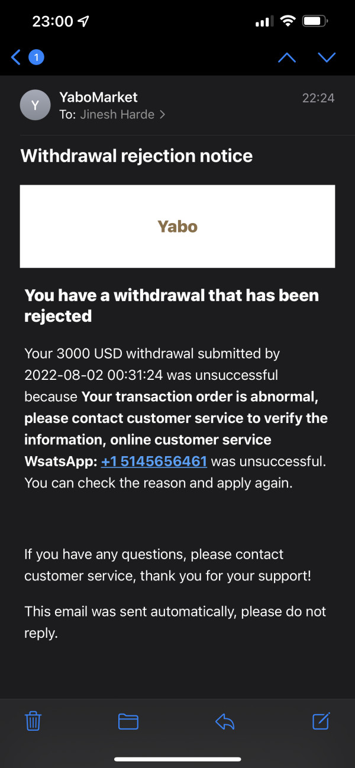The width and height of the screenshot is (355, 768).
Task: Compose a new message
Action: coord(321,721)
